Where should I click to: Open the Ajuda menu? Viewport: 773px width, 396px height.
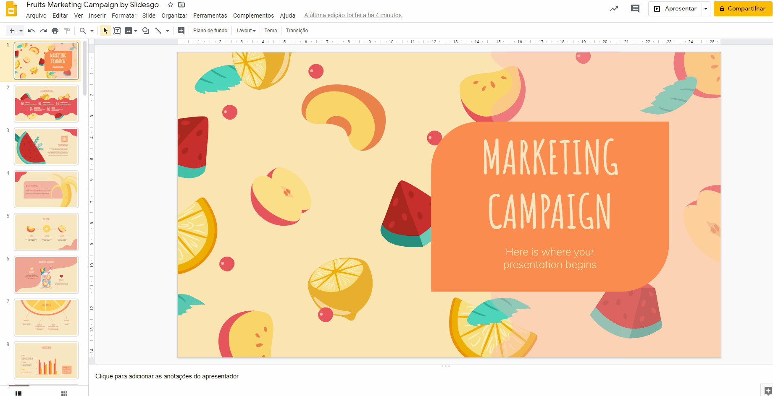click(x=287, y=16)
